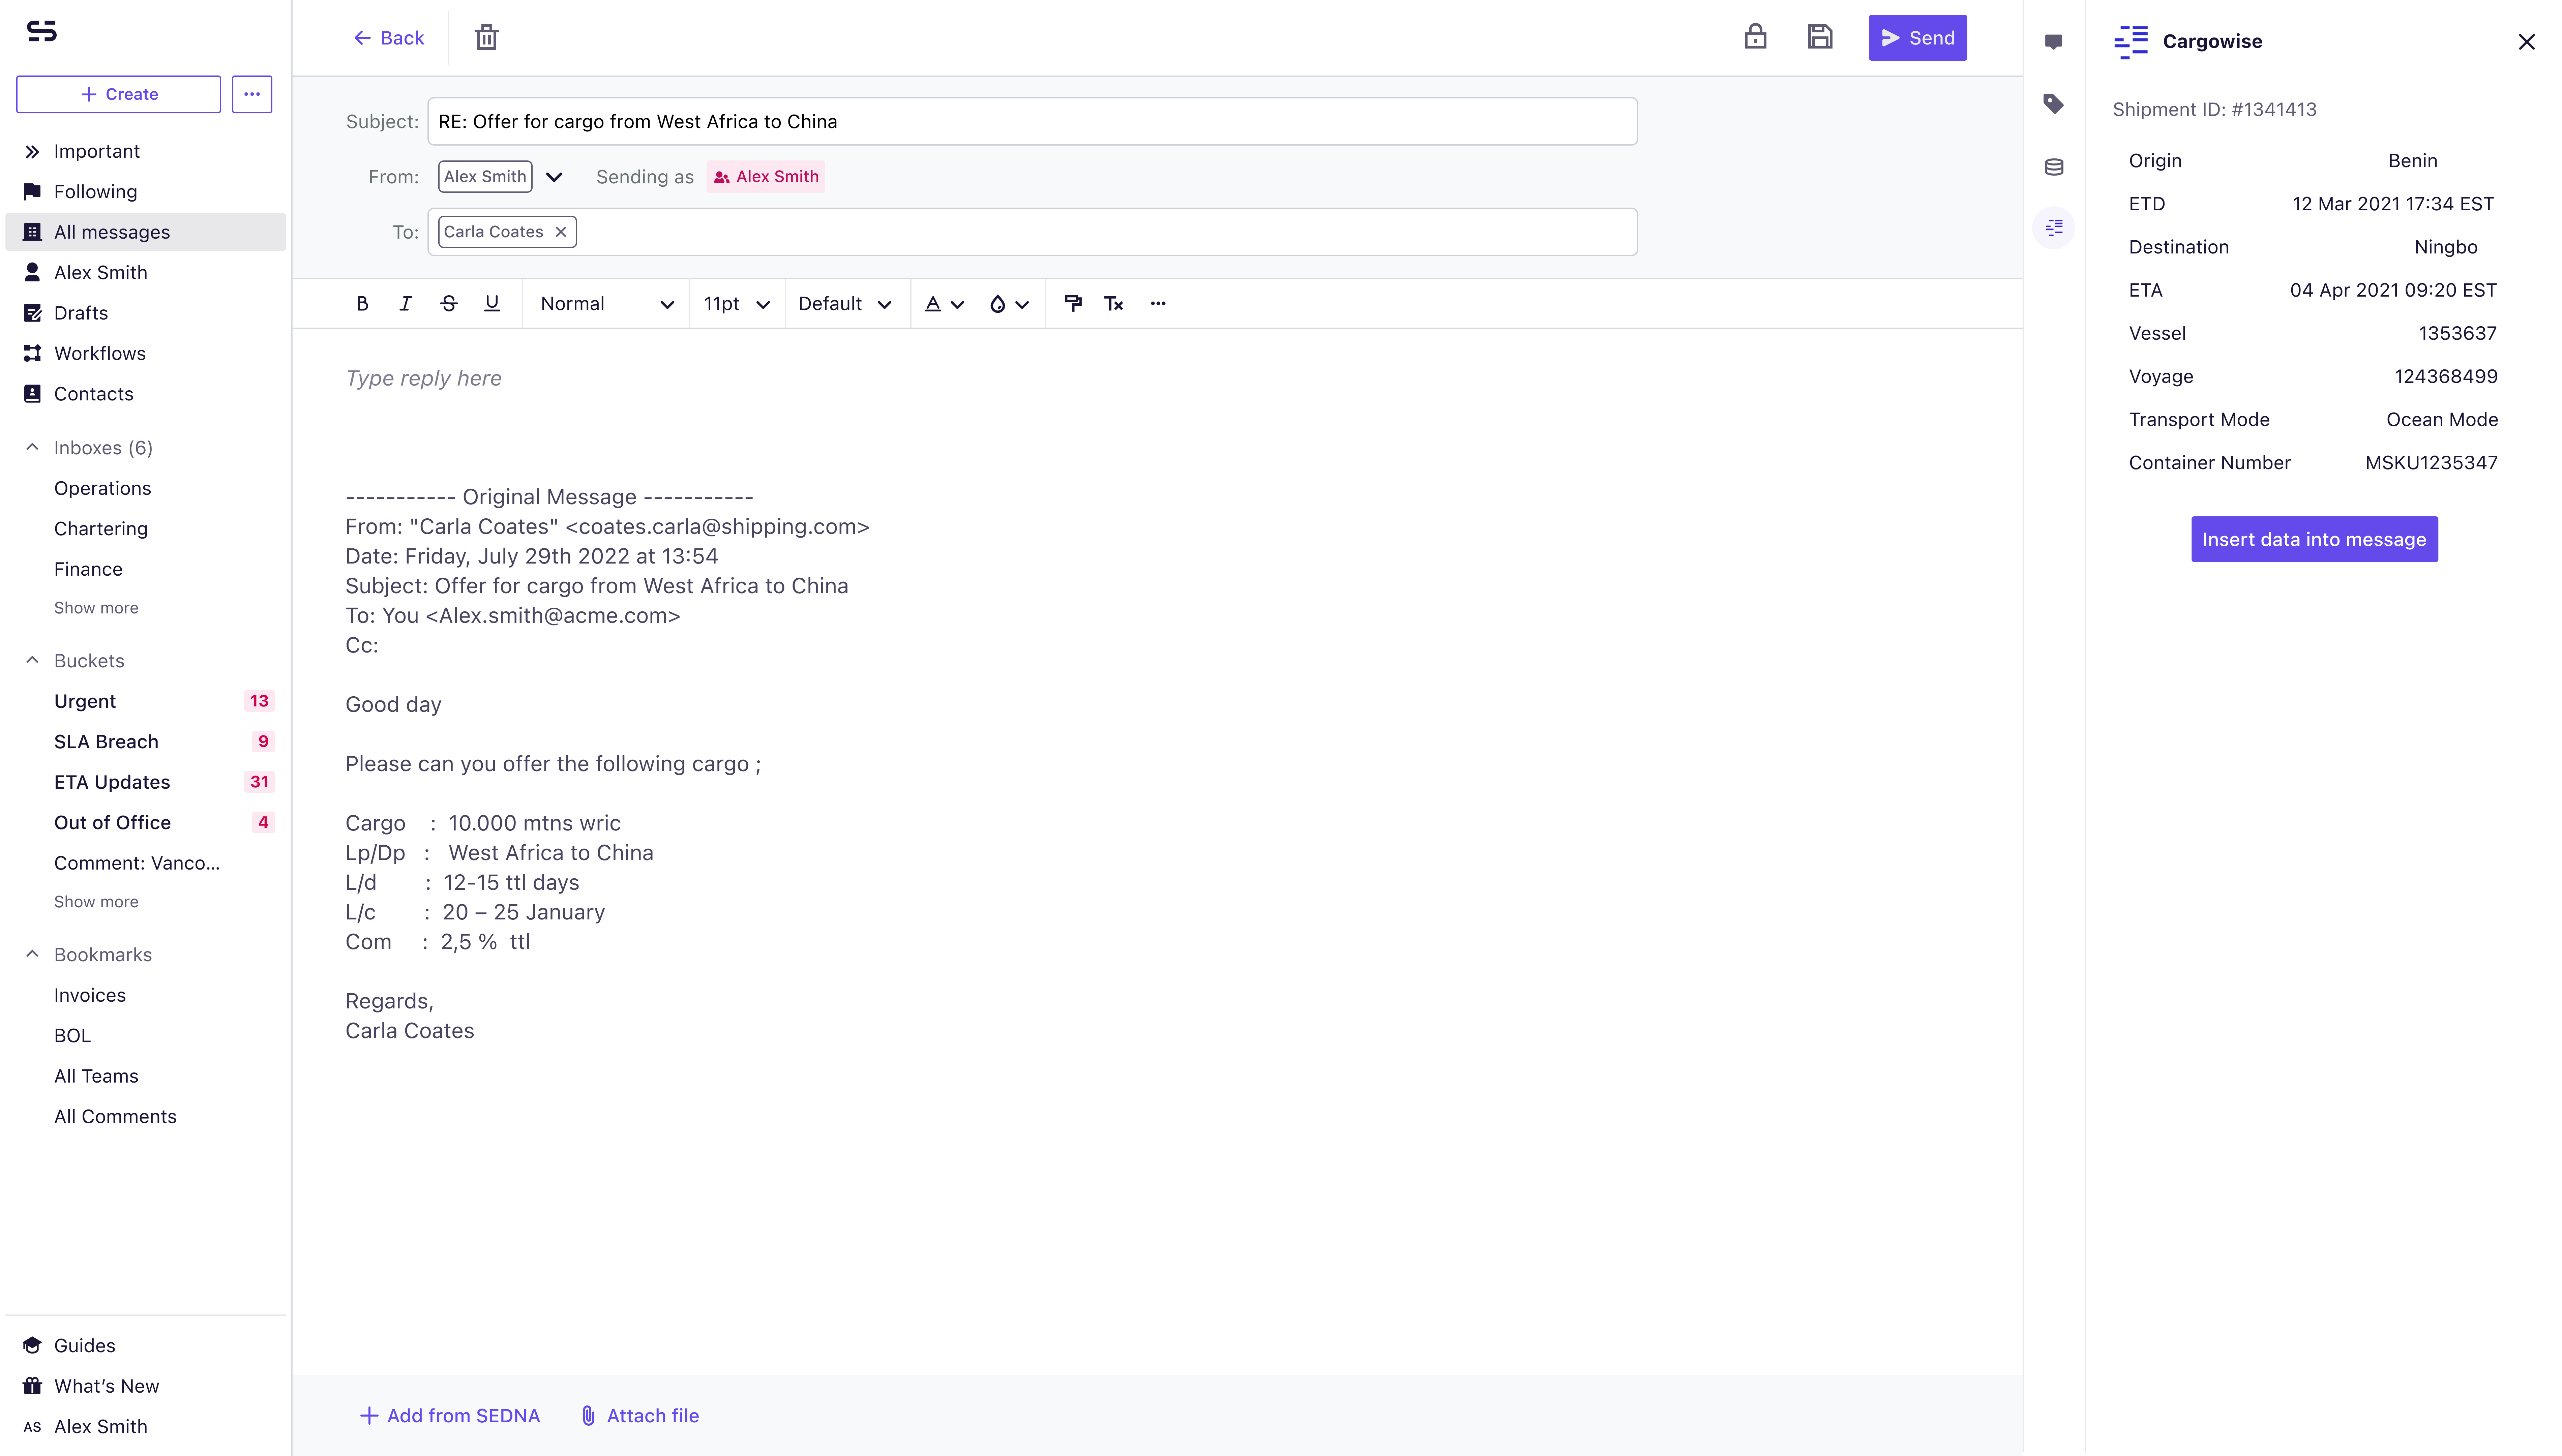The width and height of the screenshot is (2562, 1456).
Task: Click the lock icon in top toolbar
Action: click(1755, 37)
